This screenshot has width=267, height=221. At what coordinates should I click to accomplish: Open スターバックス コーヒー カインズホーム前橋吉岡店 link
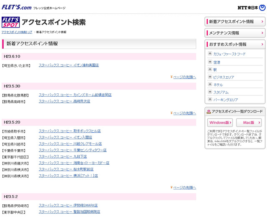[75, 95]
